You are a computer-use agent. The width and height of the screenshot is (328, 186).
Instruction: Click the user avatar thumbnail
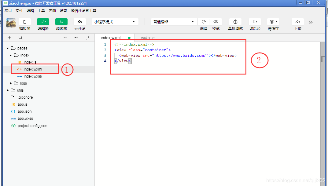point(11,23)
